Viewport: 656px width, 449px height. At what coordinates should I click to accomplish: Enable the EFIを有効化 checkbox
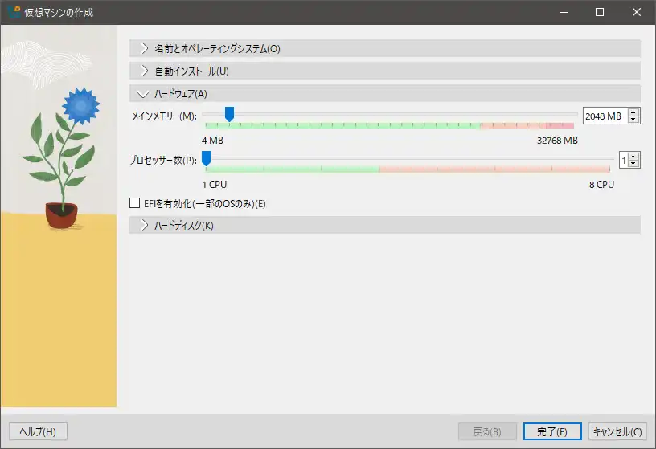[x=135, y=204]
